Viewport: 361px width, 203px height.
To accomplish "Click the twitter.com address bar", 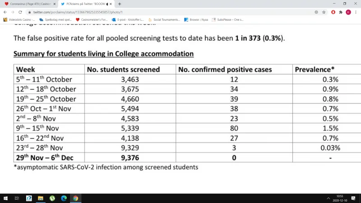I will (x=171, y=12).
